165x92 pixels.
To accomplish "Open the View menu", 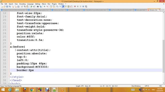I will (16, 4).
